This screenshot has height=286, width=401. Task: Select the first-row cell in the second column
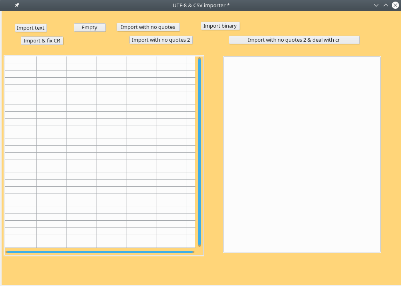coord(52,60)
